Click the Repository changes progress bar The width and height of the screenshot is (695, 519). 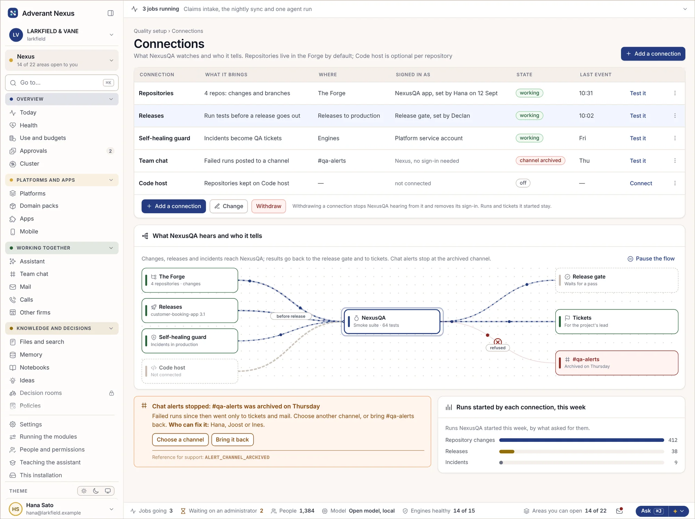point(582,440)
